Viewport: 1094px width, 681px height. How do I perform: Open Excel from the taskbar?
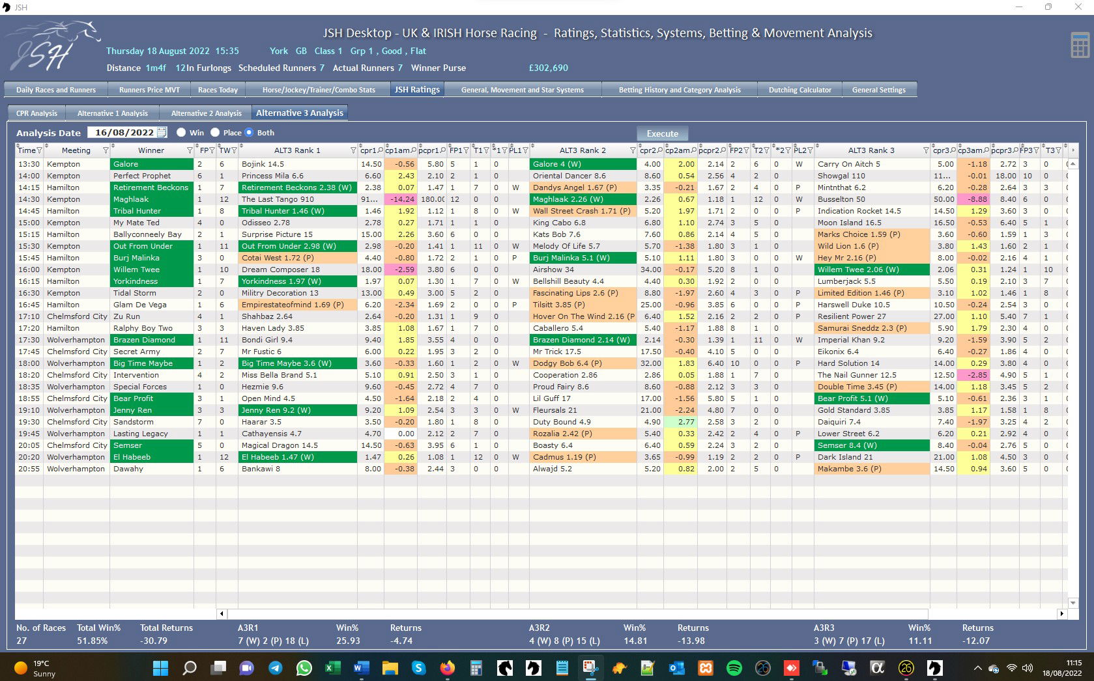click(332, 667)
